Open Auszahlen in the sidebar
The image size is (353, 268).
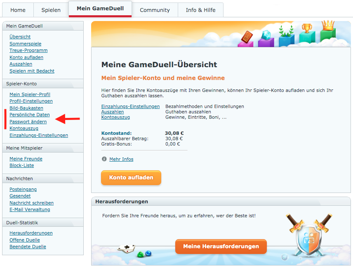[x=21, y=64]
